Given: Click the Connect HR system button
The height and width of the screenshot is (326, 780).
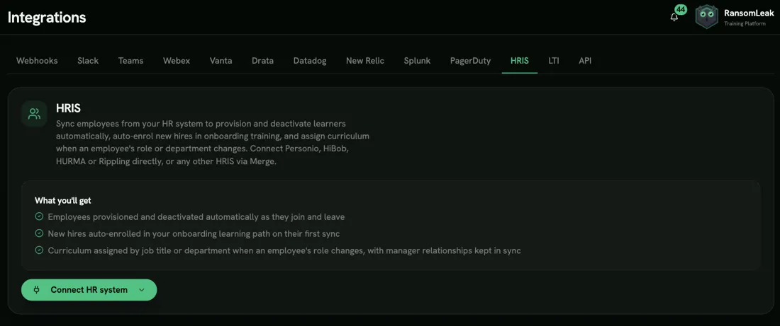Looking at the screenshot, I should (x=89, y=290).
